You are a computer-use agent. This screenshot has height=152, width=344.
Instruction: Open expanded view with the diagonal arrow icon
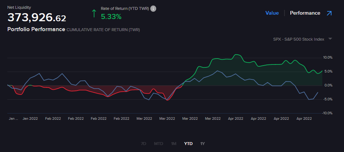[329, 13]
